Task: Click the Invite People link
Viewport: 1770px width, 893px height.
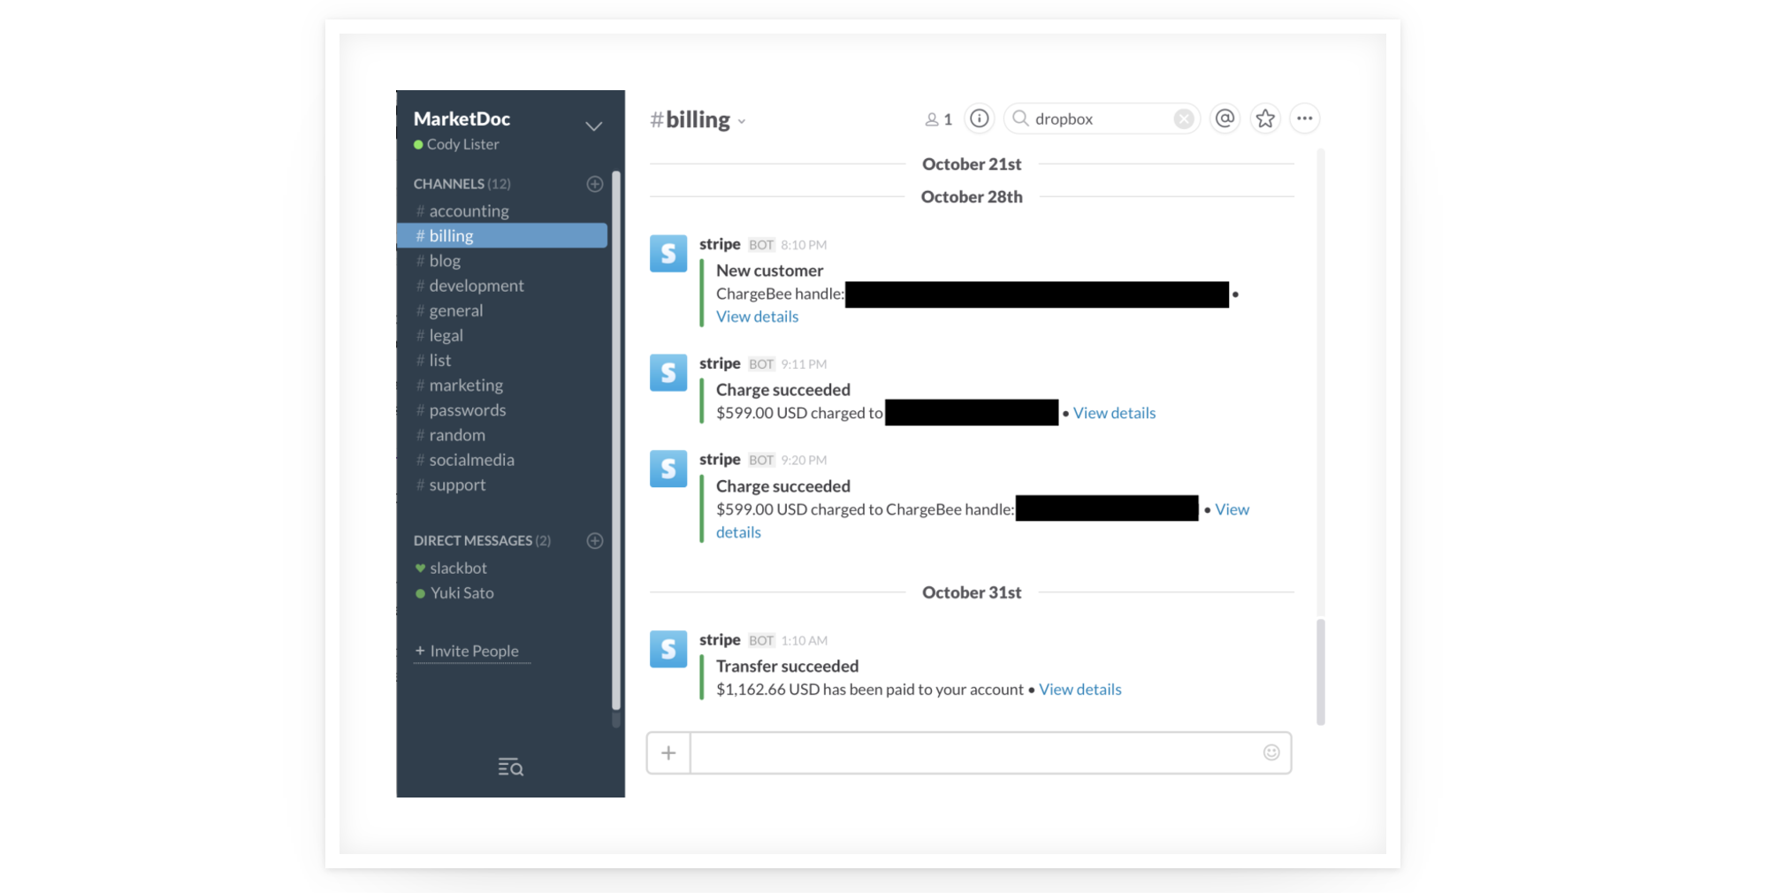Action: [472, 652]
